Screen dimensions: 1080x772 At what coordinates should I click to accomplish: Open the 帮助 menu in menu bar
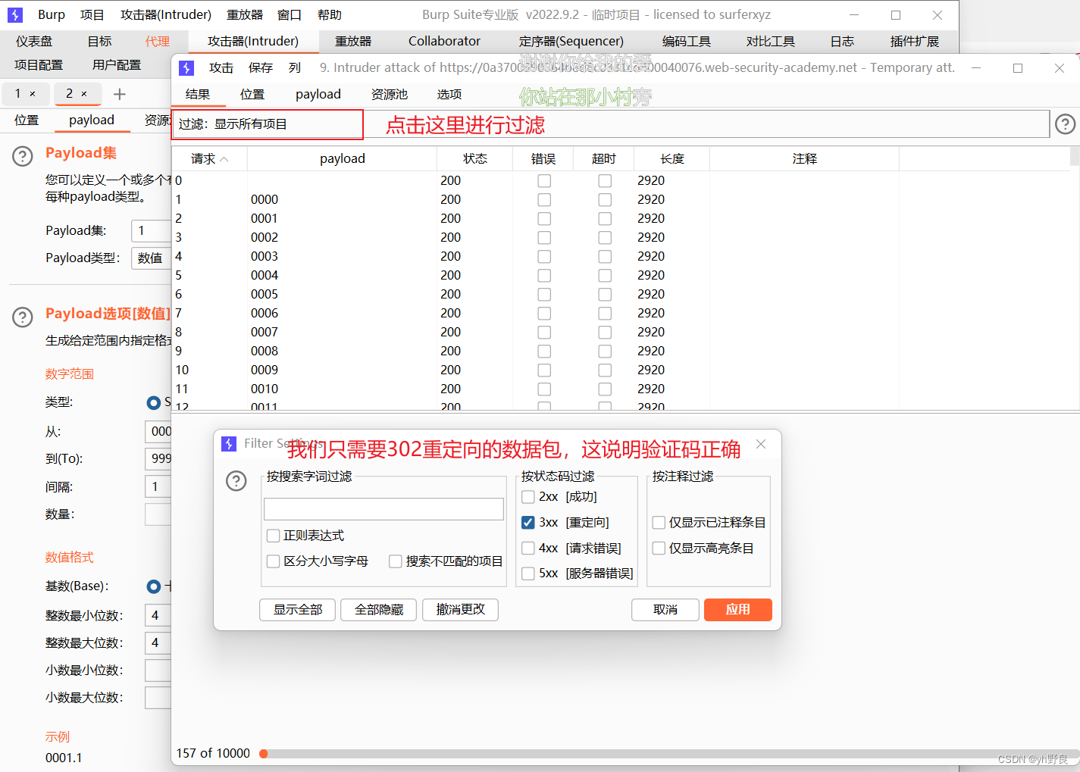point(330,14)
